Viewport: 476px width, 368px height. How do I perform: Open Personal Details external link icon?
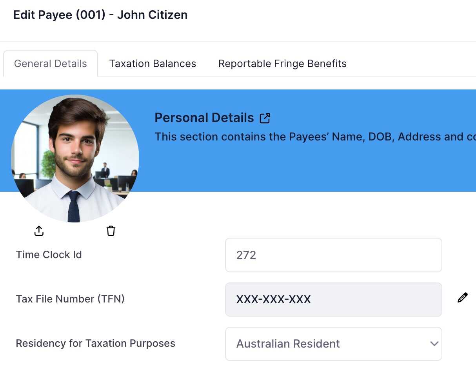coord(265,118)
